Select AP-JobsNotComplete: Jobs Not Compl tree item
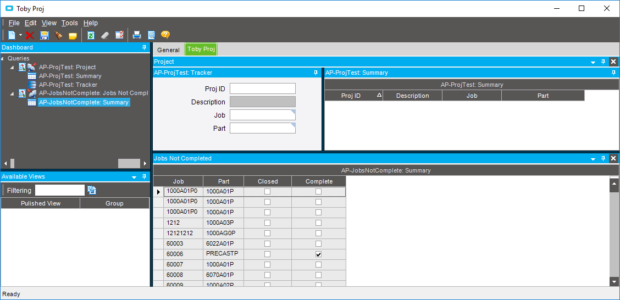This screenshot has height=300, width=620. [93, 93]
